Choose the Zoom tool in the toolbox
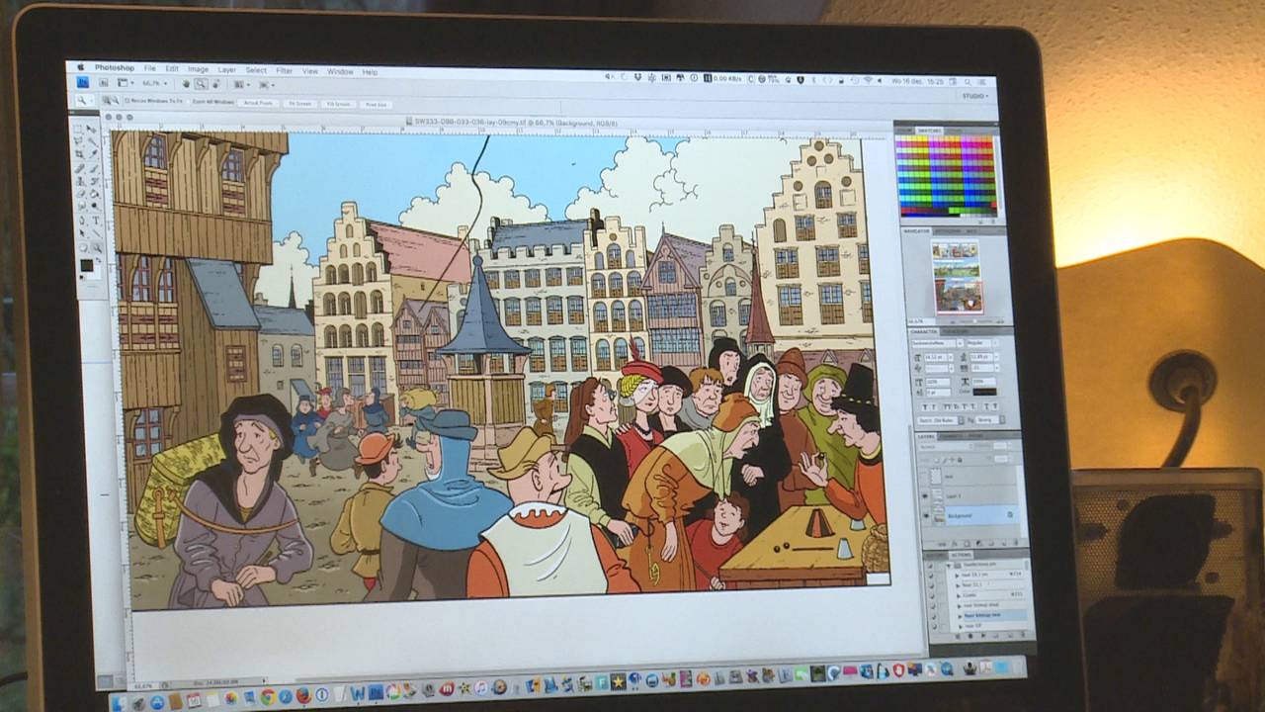Screen dimensions: 1265x712 [96, 247]
